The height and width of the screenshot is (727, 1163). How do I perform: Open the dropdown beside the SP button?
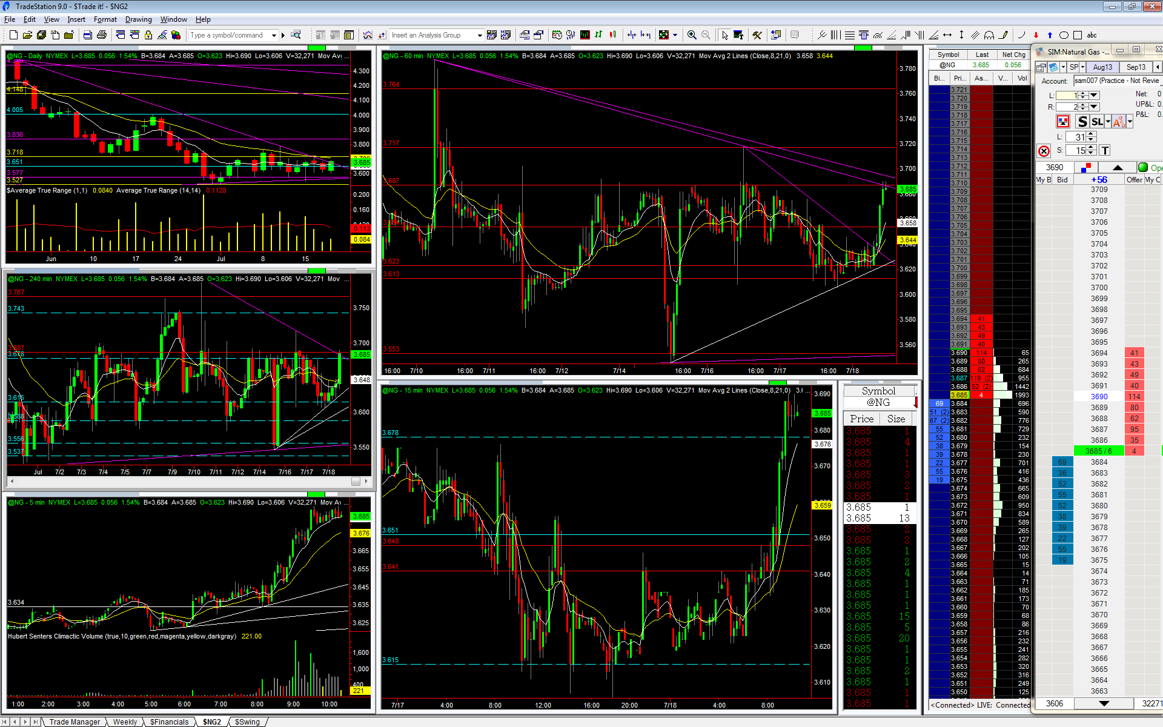coord(1082,67)
